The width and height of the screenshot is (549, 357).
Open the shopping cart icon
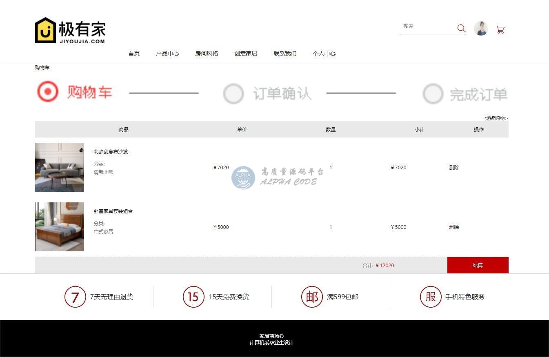point(500,29)
